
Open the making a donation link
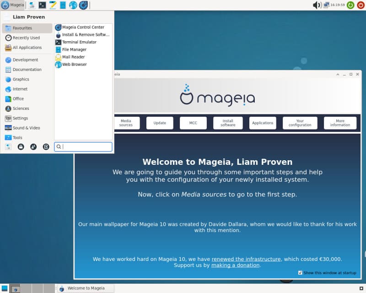pos(235,266)
